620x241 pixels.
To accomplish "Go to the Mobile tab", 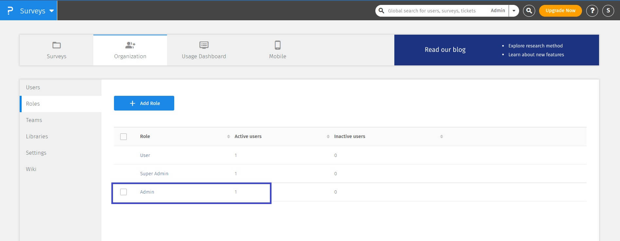I will (277, 50).
